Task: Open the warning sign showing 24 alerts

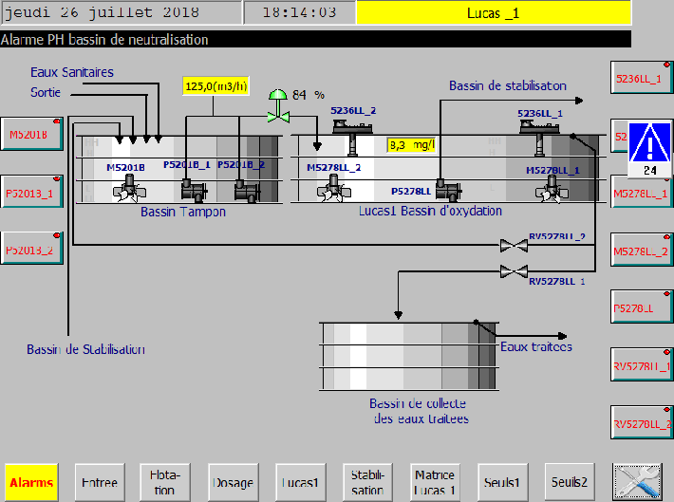Action: (650, 149)
